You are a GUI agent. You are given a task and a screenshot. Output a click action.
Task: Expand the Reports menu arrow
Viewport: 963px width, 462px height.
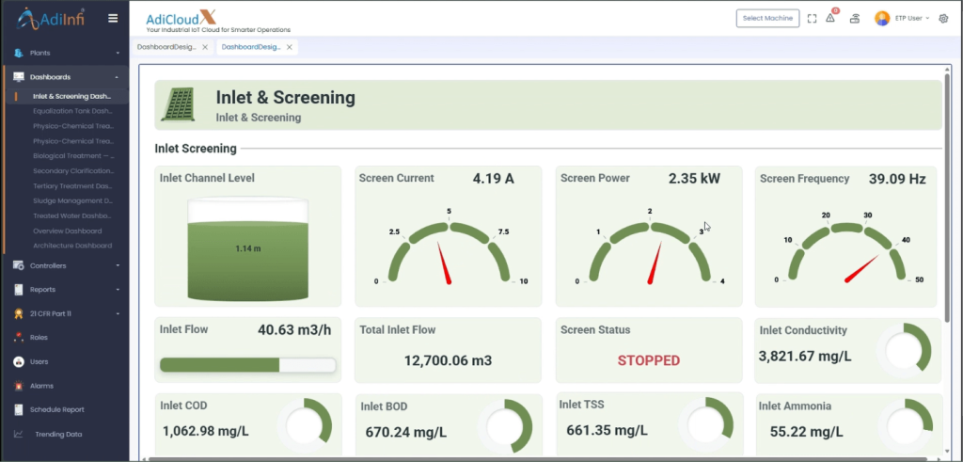(x=118, y=290)
